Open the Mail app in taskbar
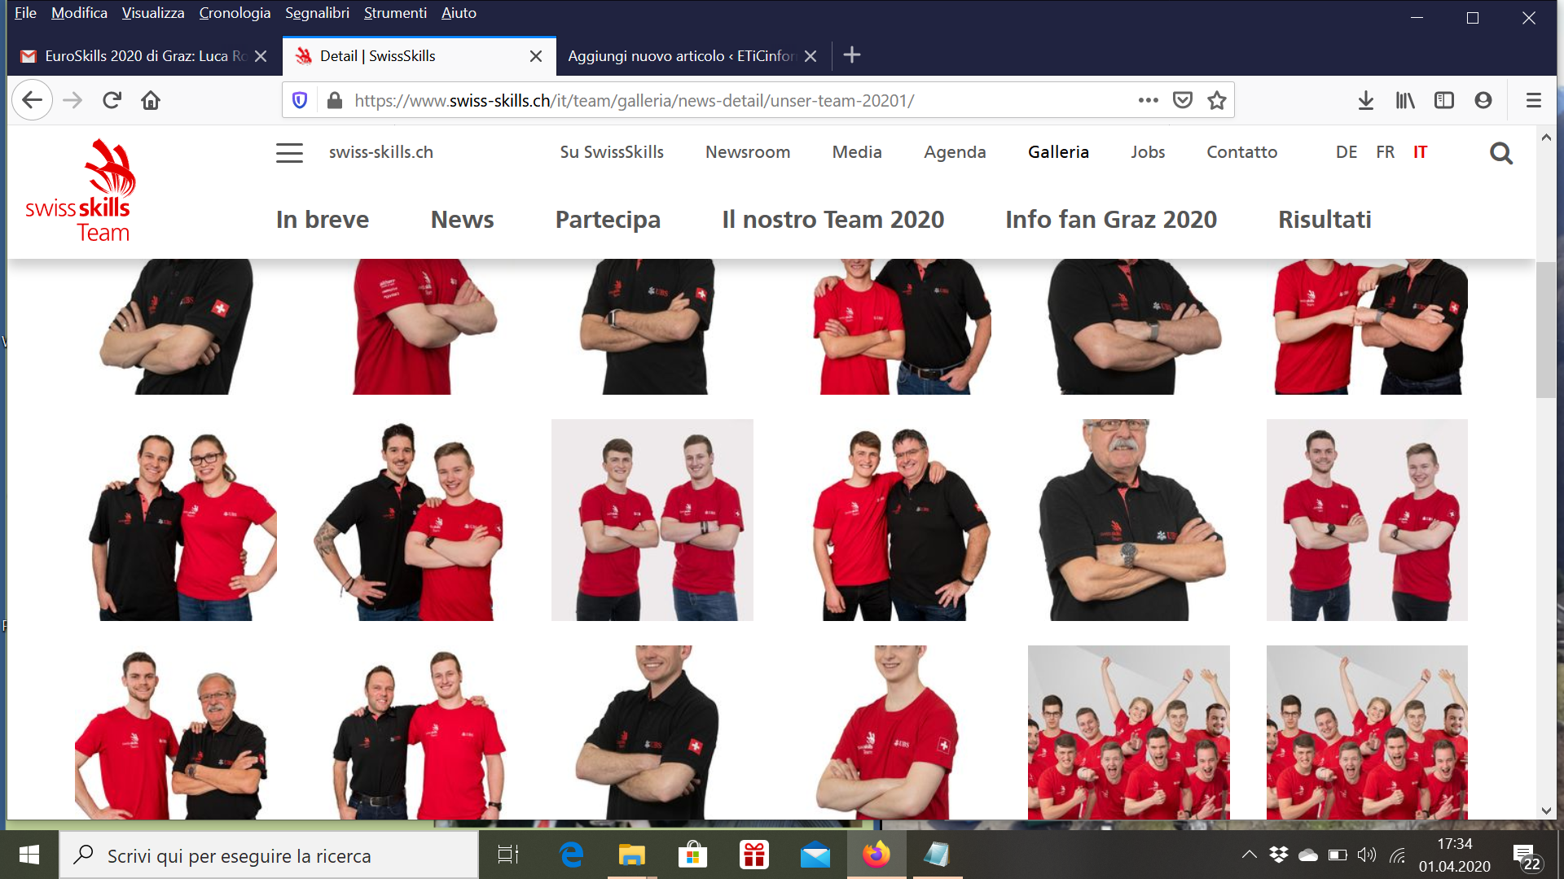 coord(815,855)
